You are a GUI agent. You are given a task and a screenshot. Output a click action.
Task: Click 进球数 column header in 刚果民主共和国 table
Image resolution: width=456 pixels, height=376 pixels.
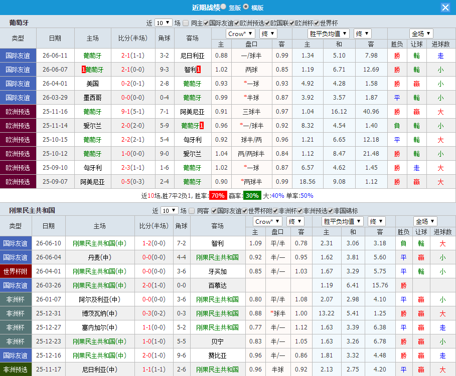click(442, 232)
